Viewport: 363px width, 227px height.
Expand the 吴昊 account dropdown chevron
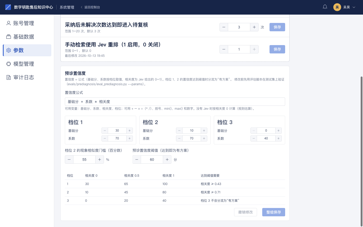pos(354,7)
